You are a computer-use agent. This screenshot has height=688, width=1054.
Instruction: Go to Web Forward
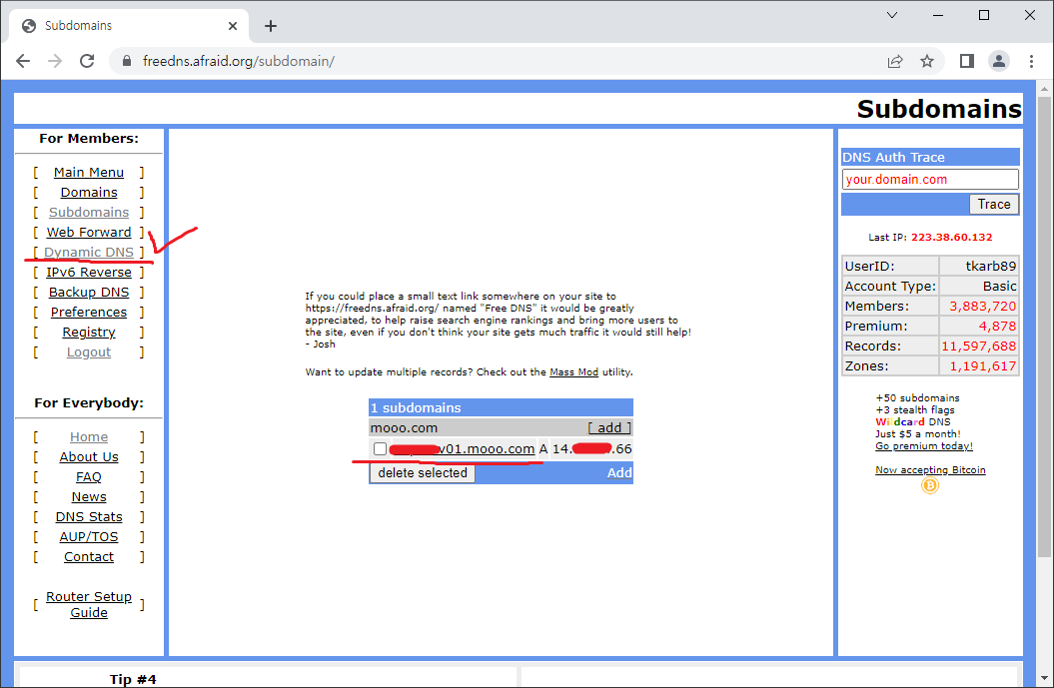click(89, 233)
